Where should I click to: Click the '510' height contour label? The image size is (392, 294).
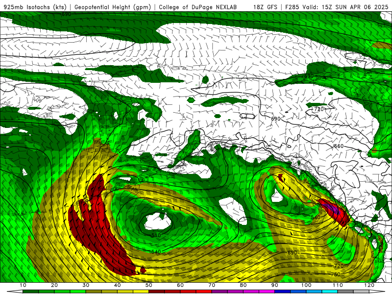point(156,235)
